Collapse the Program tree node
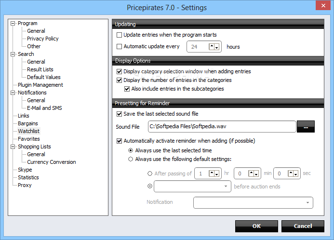The image size is (334, 240). 13,24
